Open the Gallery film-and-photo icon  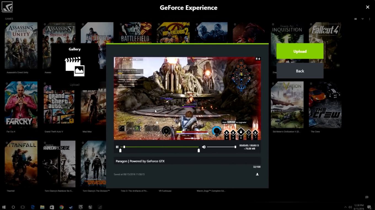(x=75, y=66)
